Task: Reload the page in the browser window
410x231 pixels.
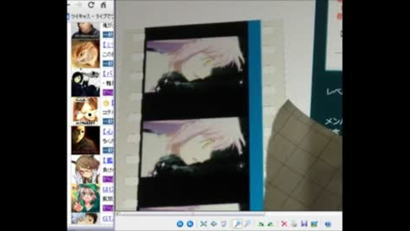Action: (x=91, y=5)
